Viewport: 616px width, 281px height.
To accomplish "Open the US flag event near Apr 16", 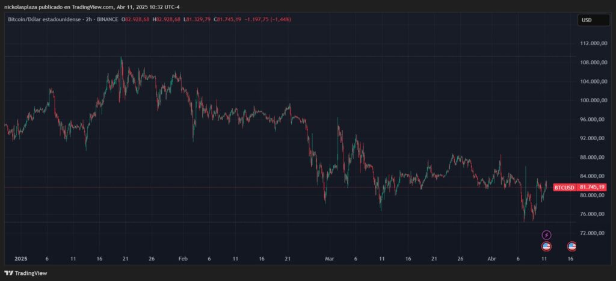I will (572, 246).
